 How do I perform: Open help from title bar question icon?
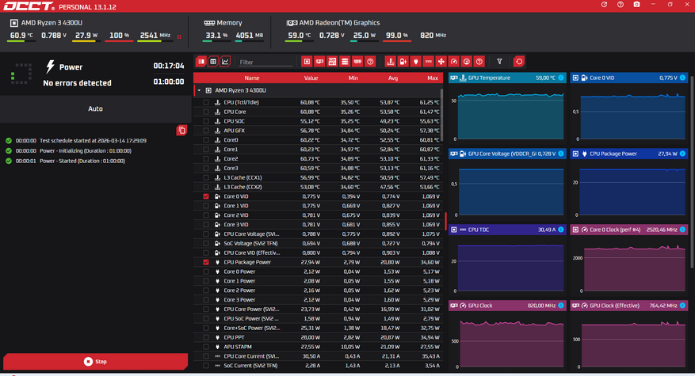[x=621, y=5]
